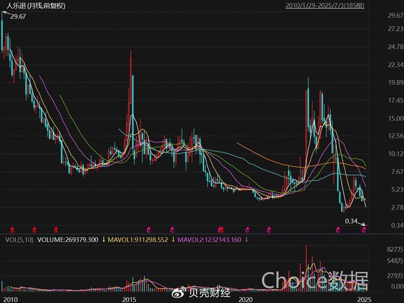Screen dimensions: 404x303
Task: Open the date range 2010/1/29-2025/7/3 link
Action: 325,5
